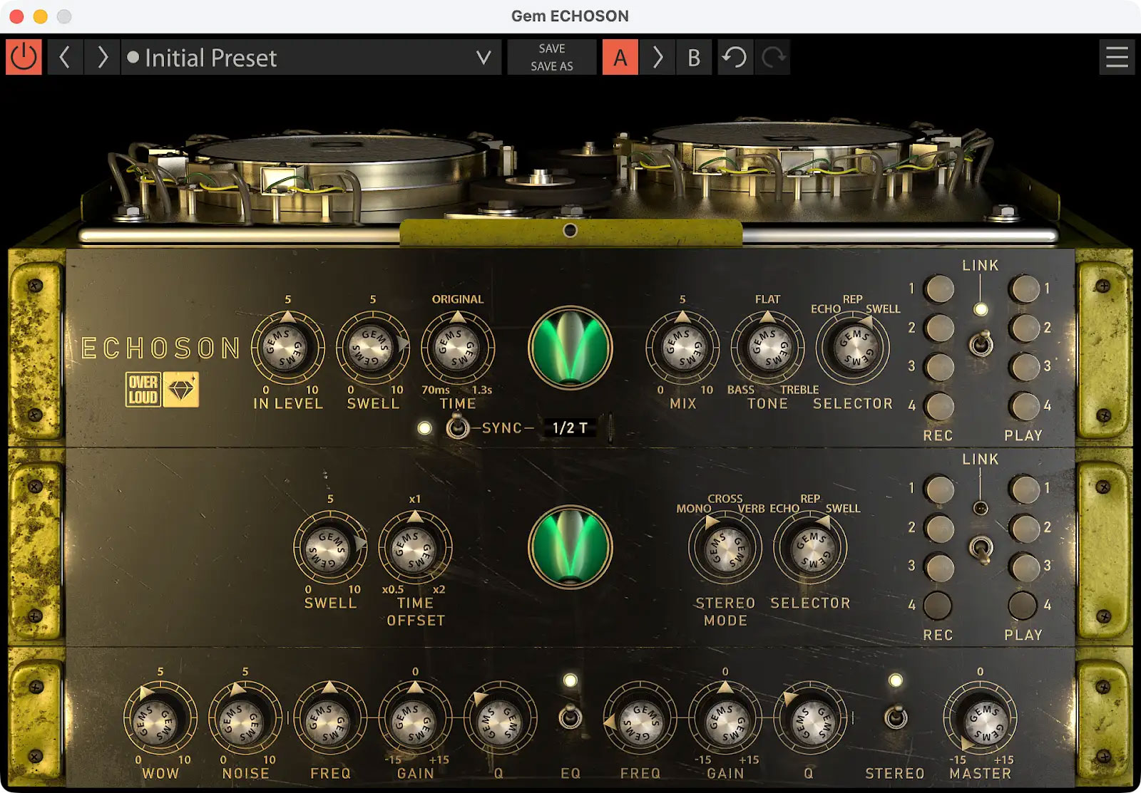Select the A preset slot

coord(620,57)
